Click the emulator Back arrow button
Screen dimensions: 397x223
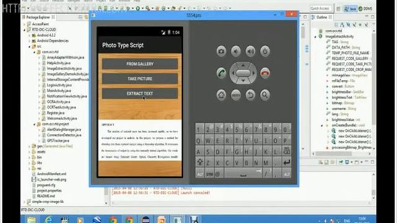tap(251, 95)
